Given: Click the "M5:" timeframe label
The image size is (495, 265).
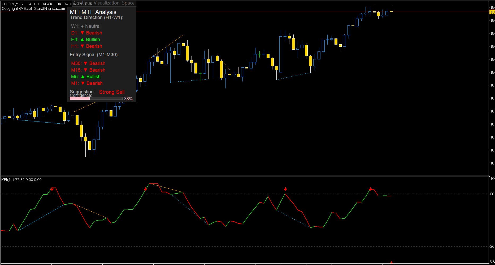Looking at the screenshot, I should tap(75, 77).
